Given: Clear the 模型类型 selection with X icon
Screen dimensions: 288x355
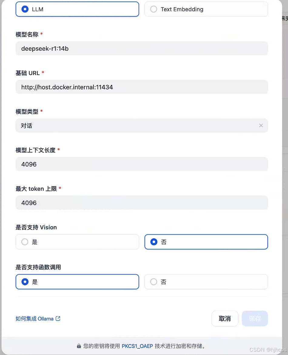Looking at the screenshot, I should [x=261, y=126].
